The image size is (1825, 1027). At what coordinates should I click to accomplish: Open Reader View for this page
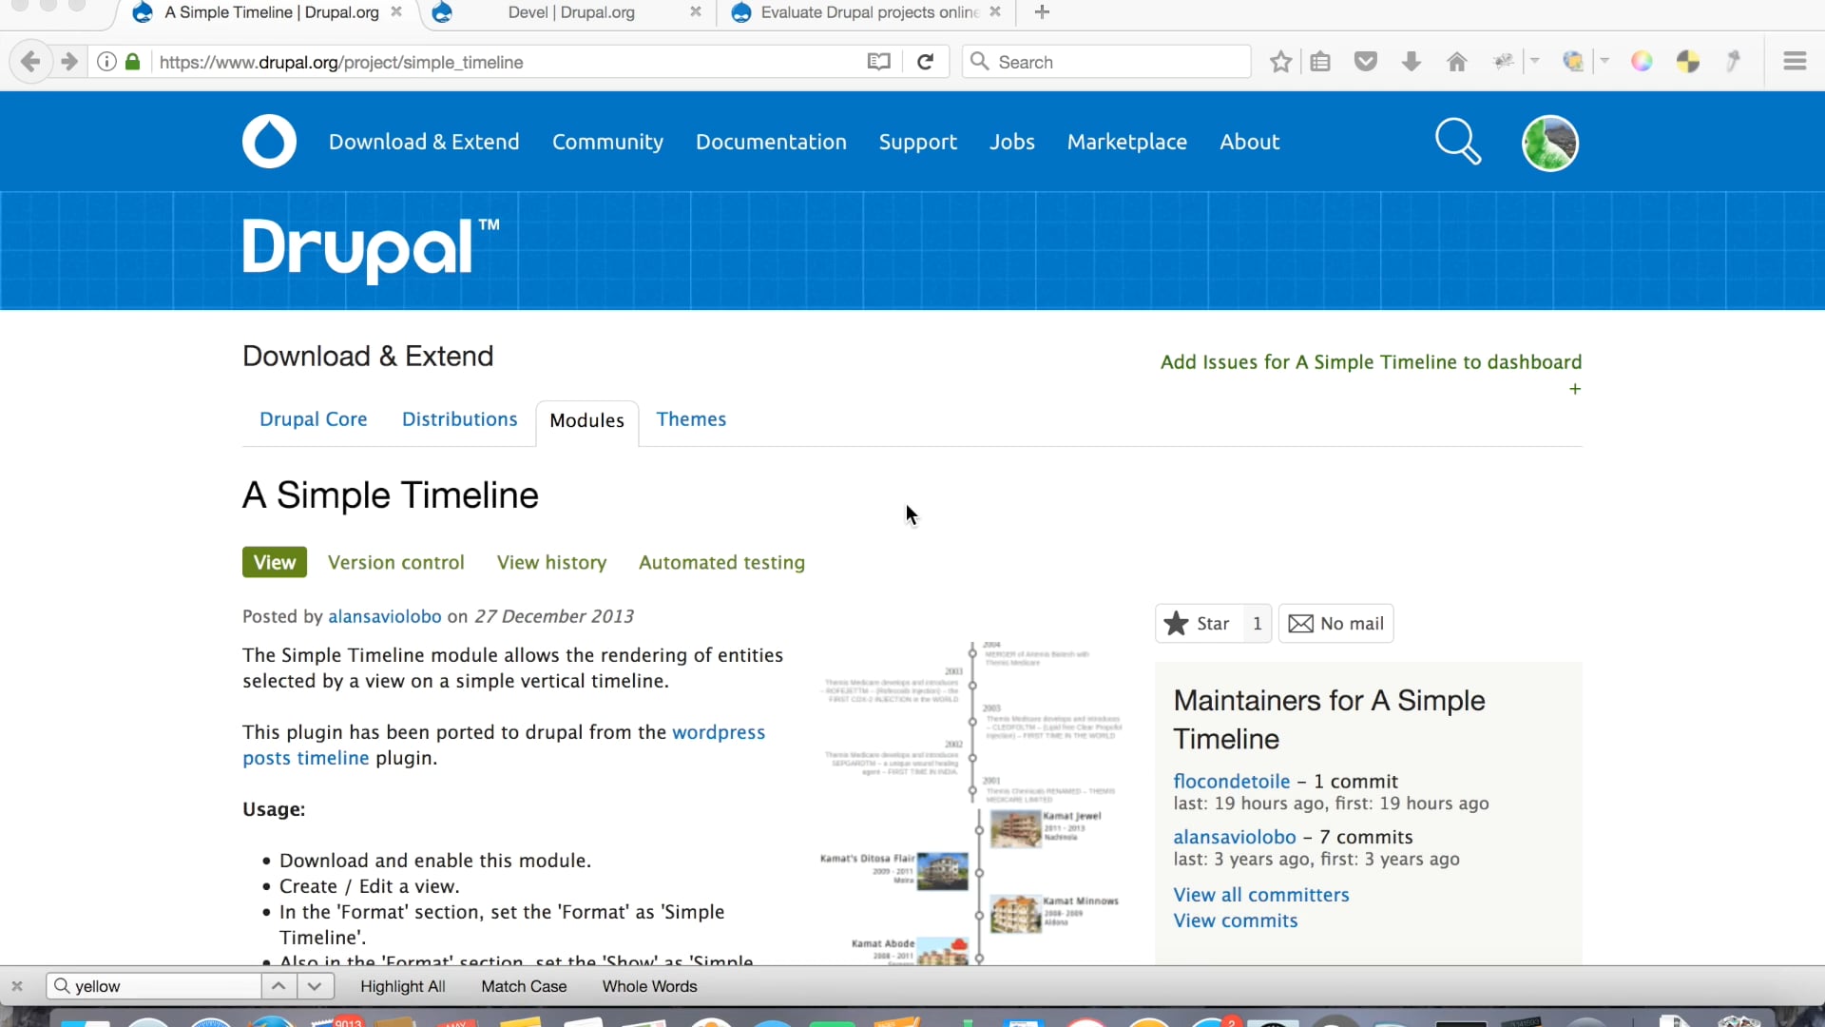877,61
